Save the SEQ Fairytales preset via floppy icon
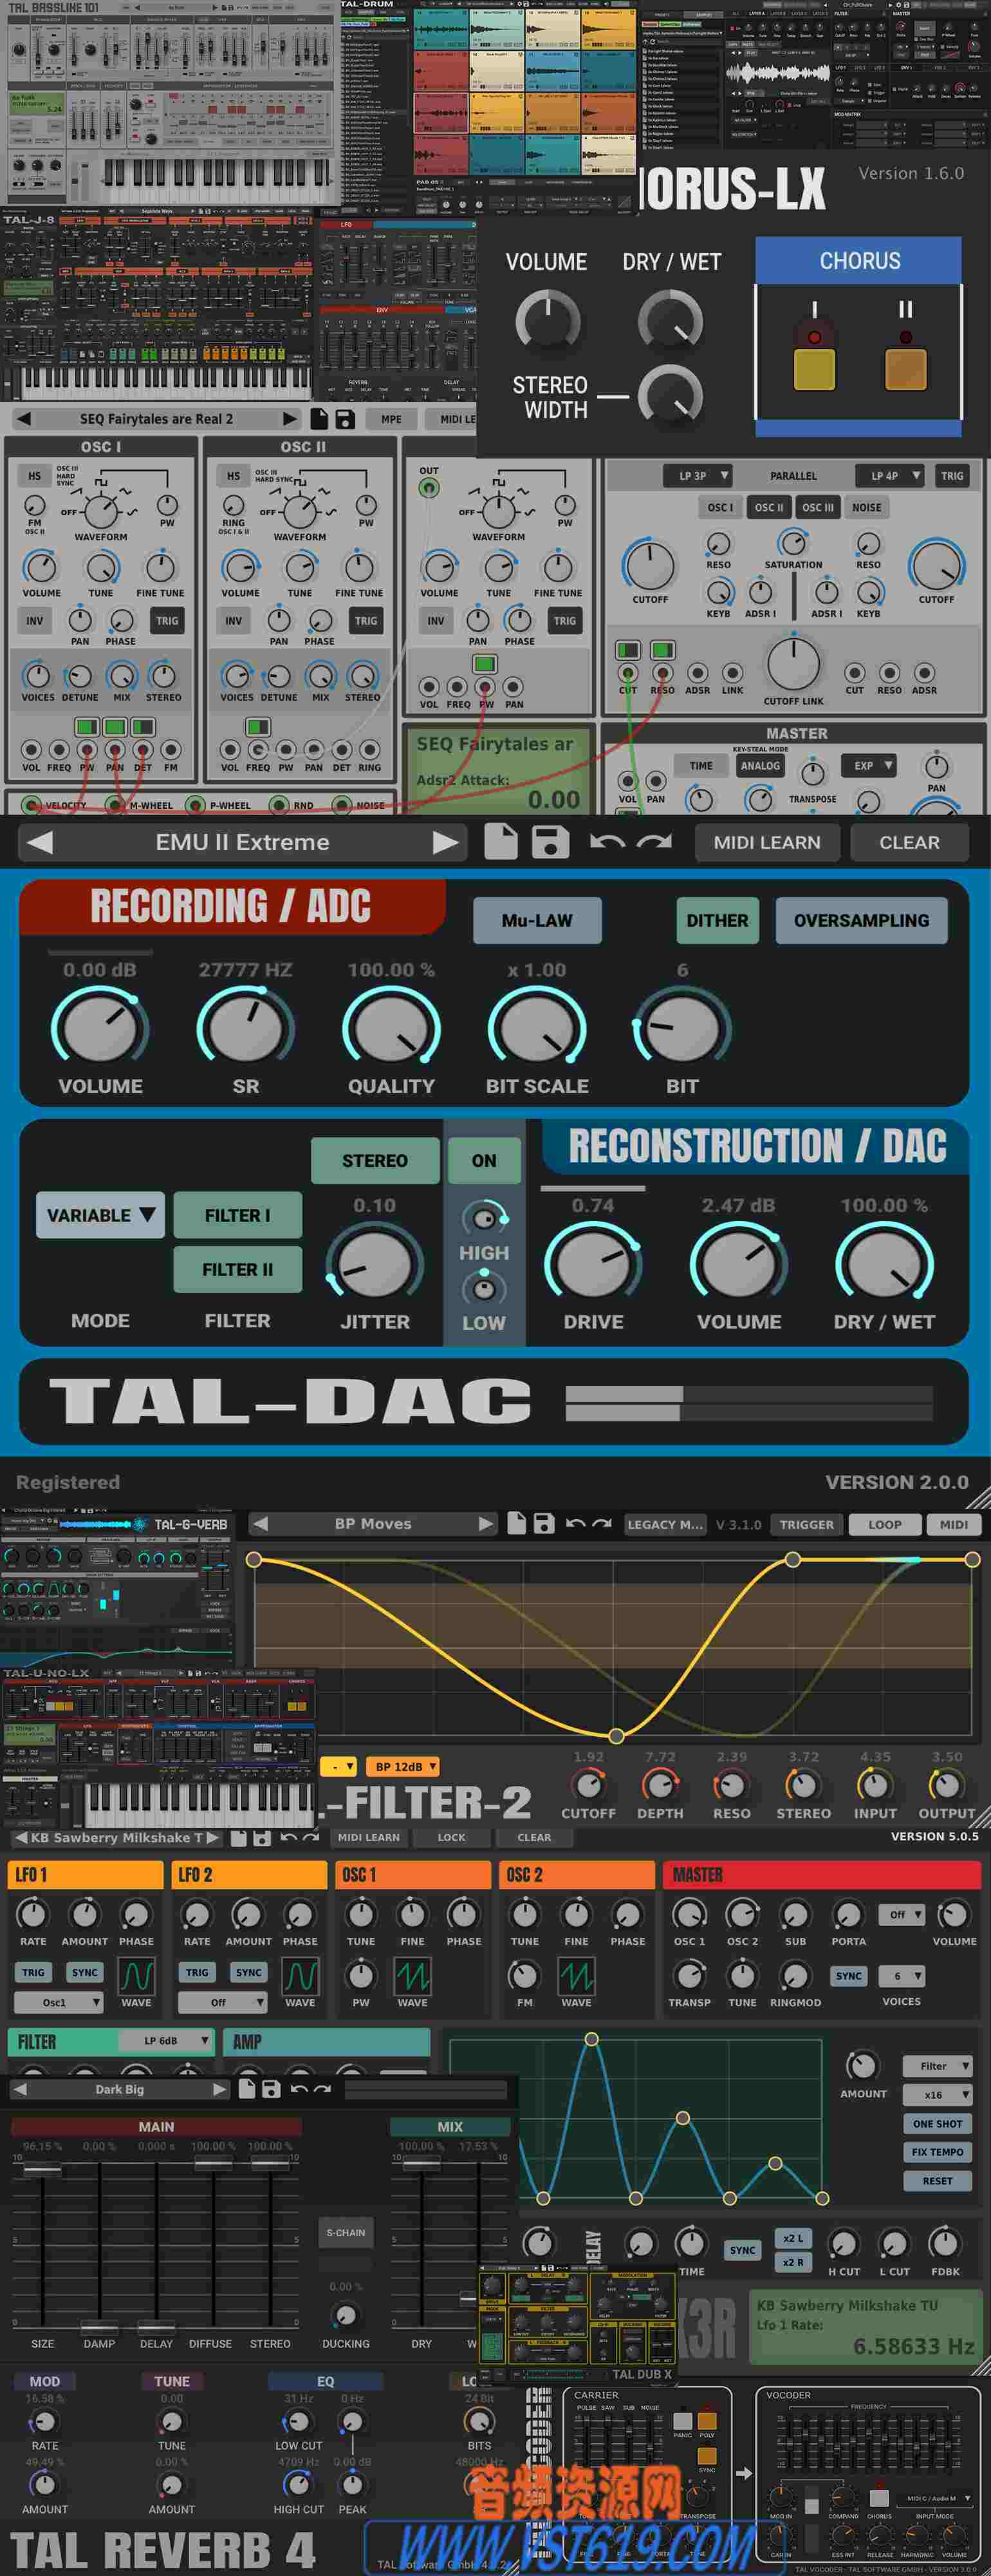This screenshot has height=2576, width=991. pos(345,419)
